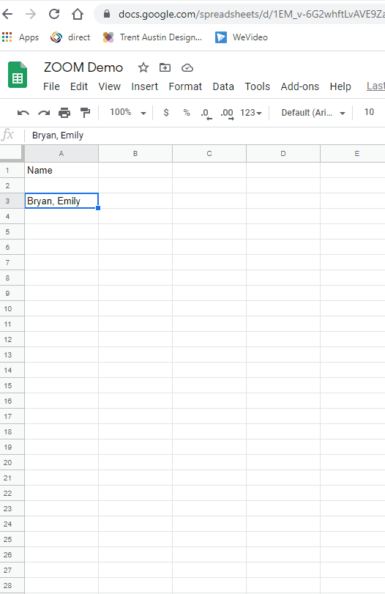Click the fx function icon
This screenshot has height=594, width=385.
pos(8,135)
